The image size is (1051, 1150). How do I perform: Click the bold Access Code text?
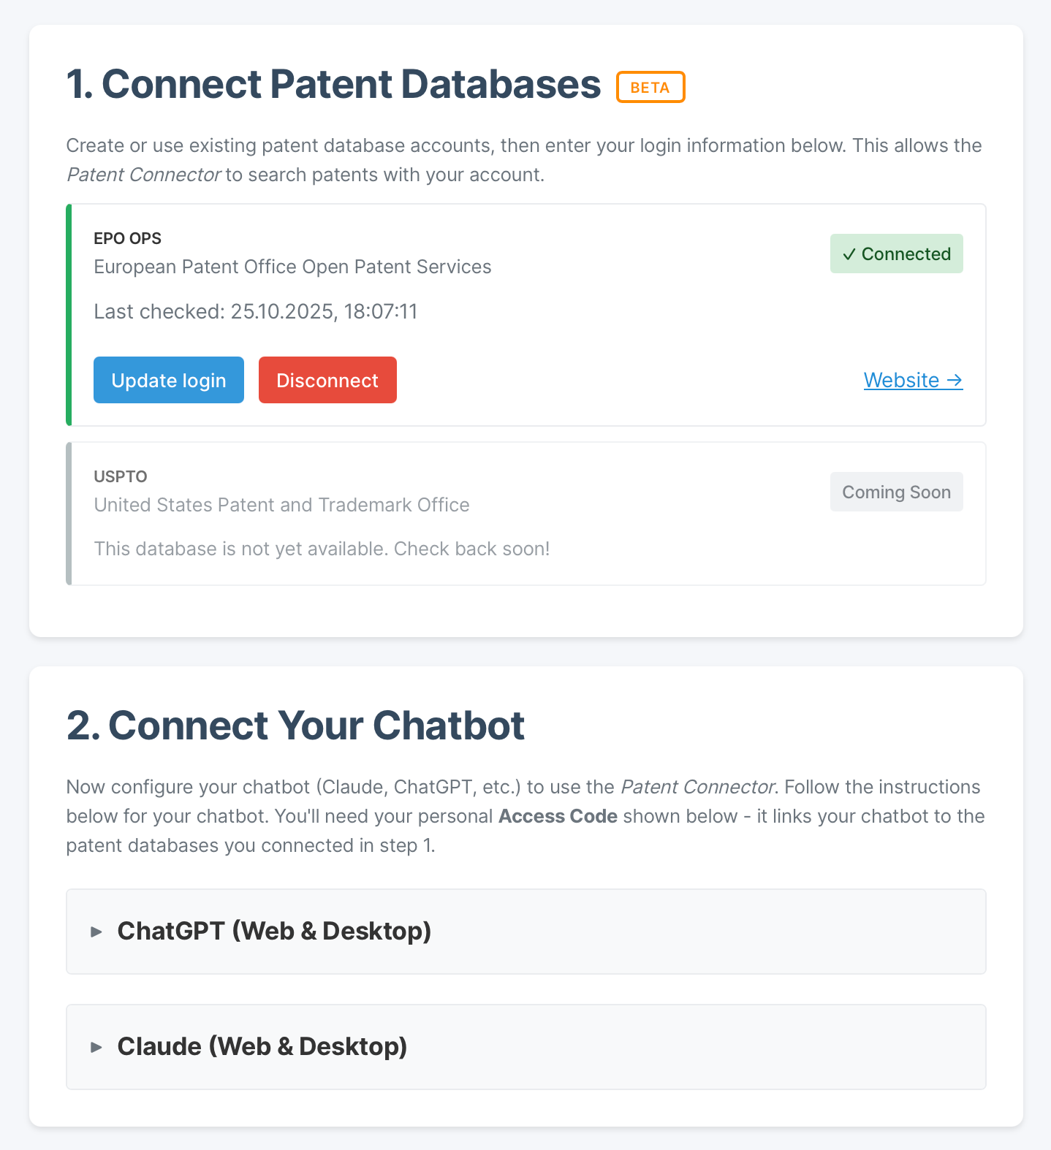pos(558,816)
